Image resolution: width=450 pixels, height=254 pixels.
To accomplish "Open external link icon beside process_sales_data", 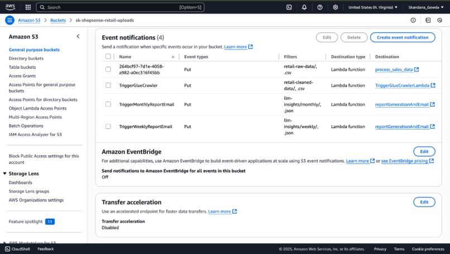I will coord(417,69).
